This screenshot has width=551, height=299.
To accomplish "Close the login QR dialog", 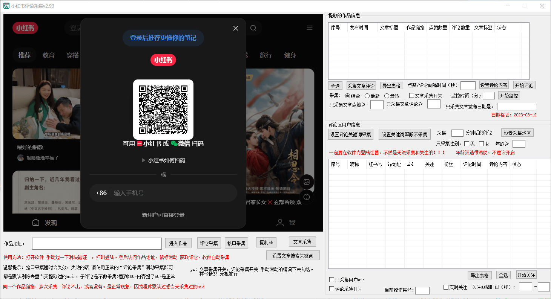I will pyautogui.click(x=235, y=28).
